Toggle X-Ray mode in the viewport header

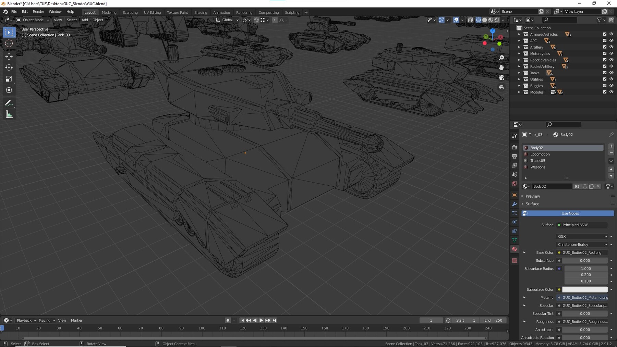coord(470,20)
